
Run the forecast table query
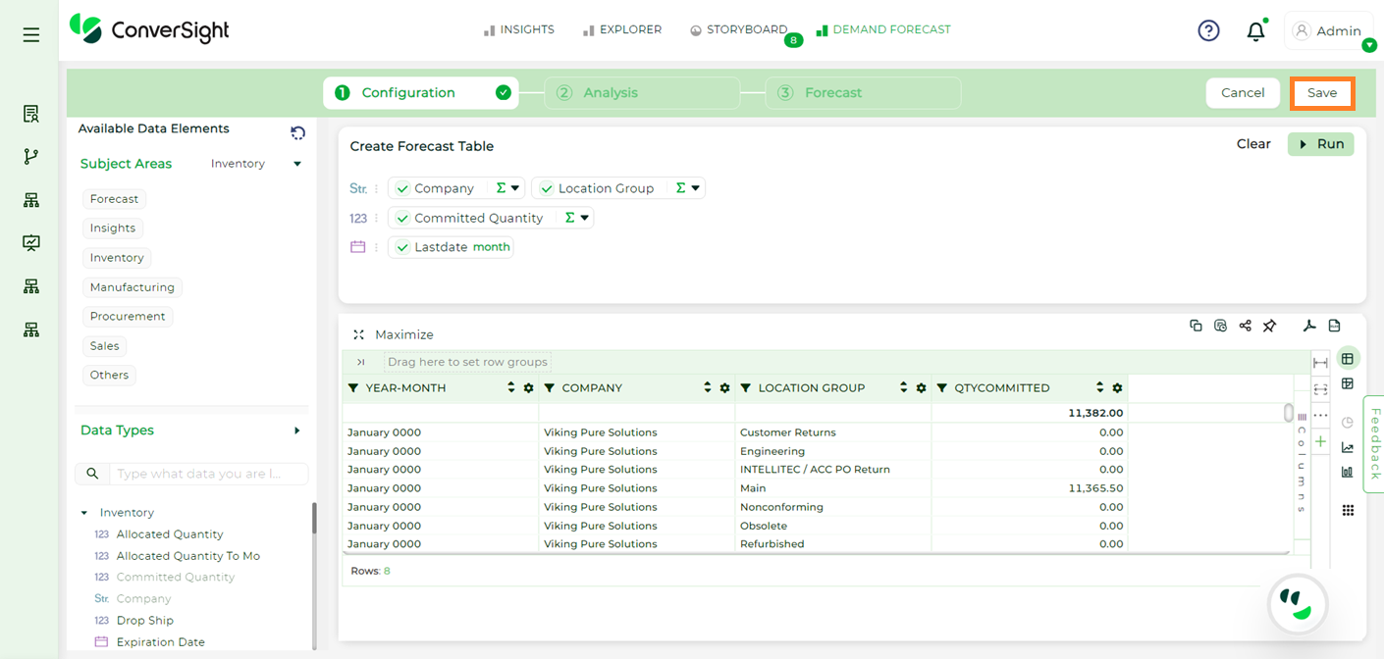[x=1321, y=144]
